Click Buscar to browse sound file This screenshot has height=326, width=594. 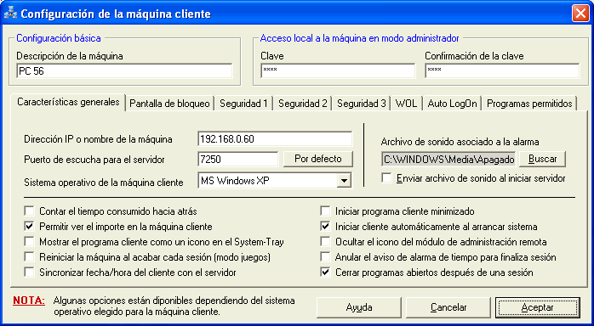tap(542, 159)
